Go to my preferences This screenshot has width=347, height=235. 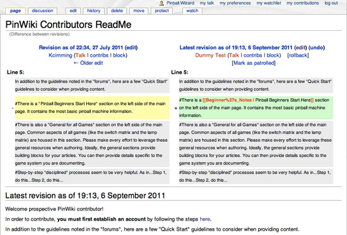click(x=235, y=3)
